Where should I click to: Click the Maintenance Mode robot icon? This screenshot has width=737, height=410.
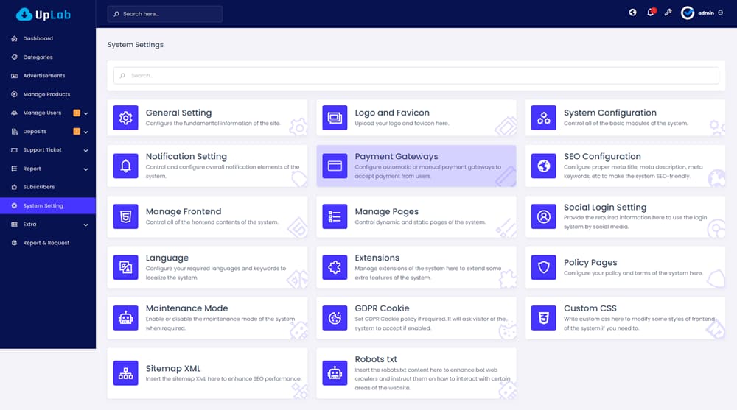125,318
